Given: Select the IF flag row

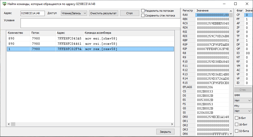Looking at the screenshot, I should tap(244, 40).
